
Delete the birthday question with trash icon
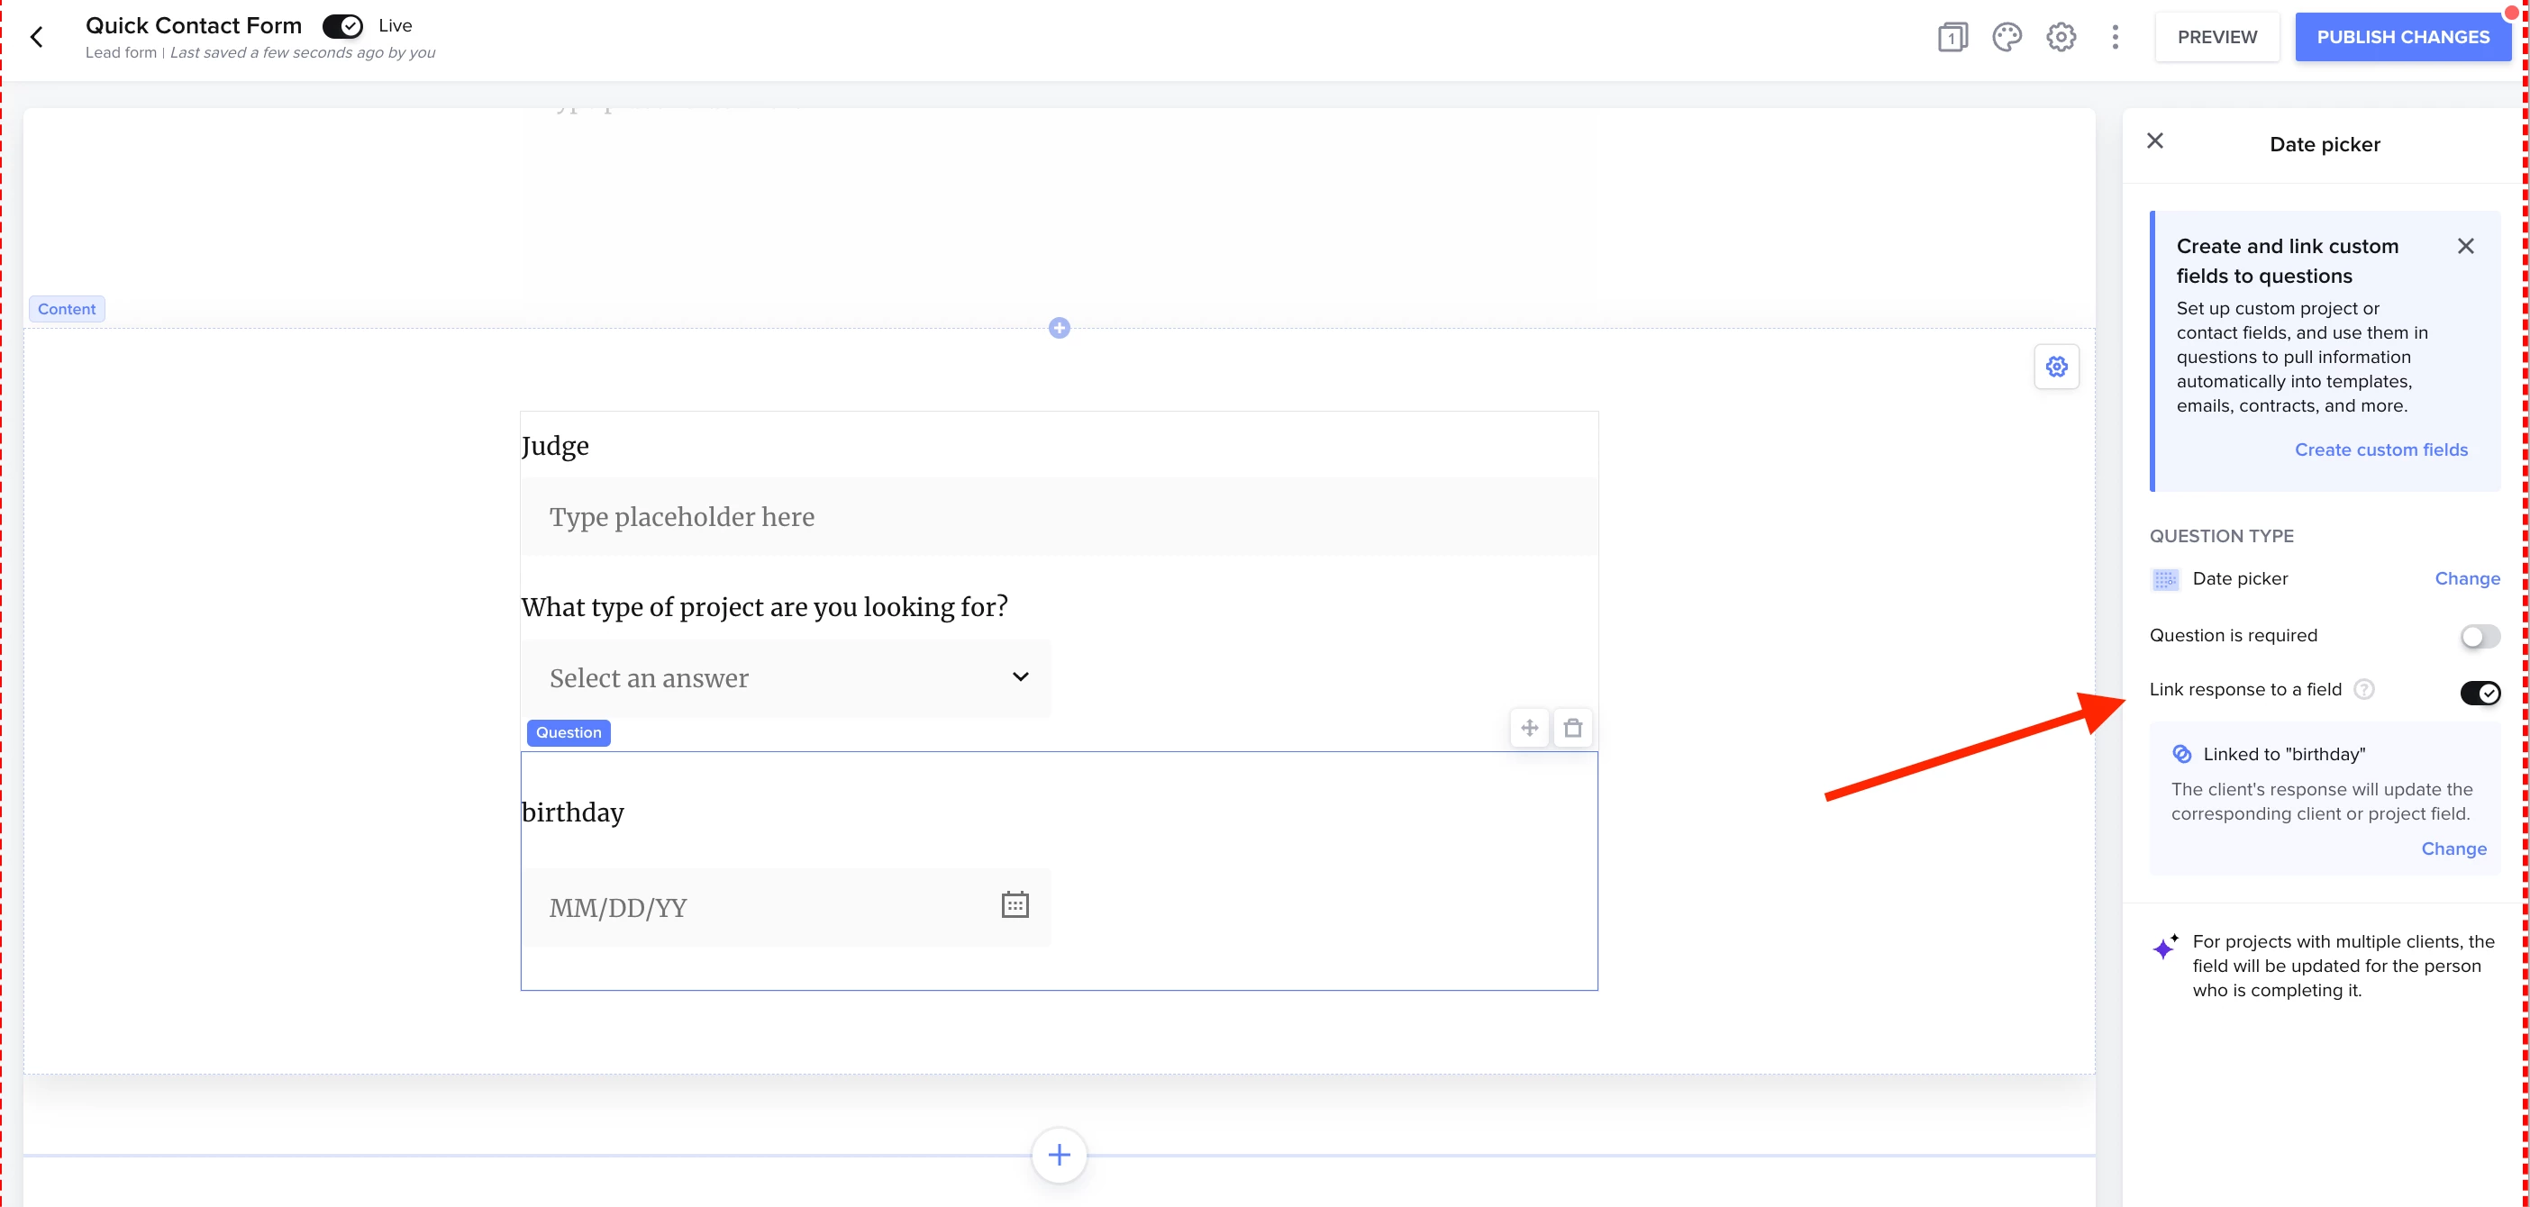[x=1572, y=728]
